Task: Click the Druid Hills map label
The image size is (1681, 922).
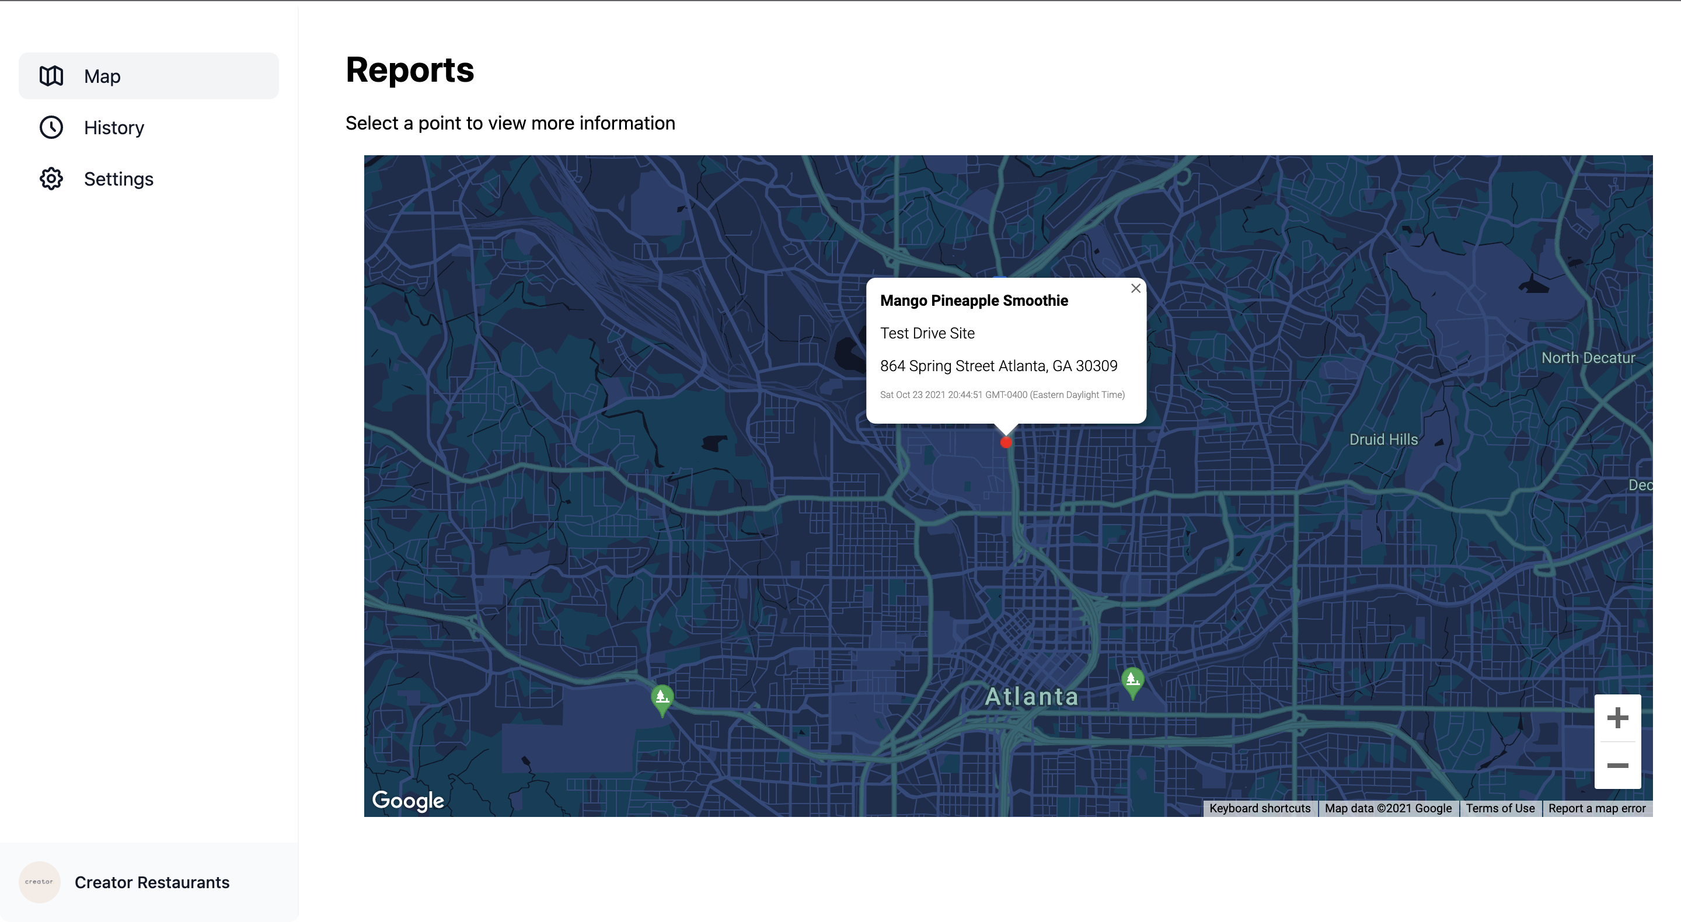Action: click(1383, 439)
